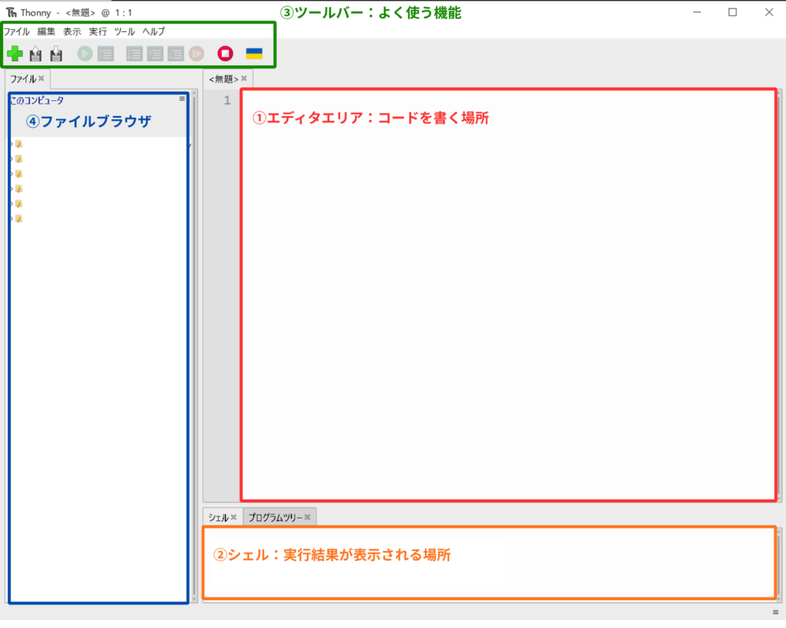The image size is (786, 628).
Task: Click the Resume debugging icon
Action: (x=196, y=54)
